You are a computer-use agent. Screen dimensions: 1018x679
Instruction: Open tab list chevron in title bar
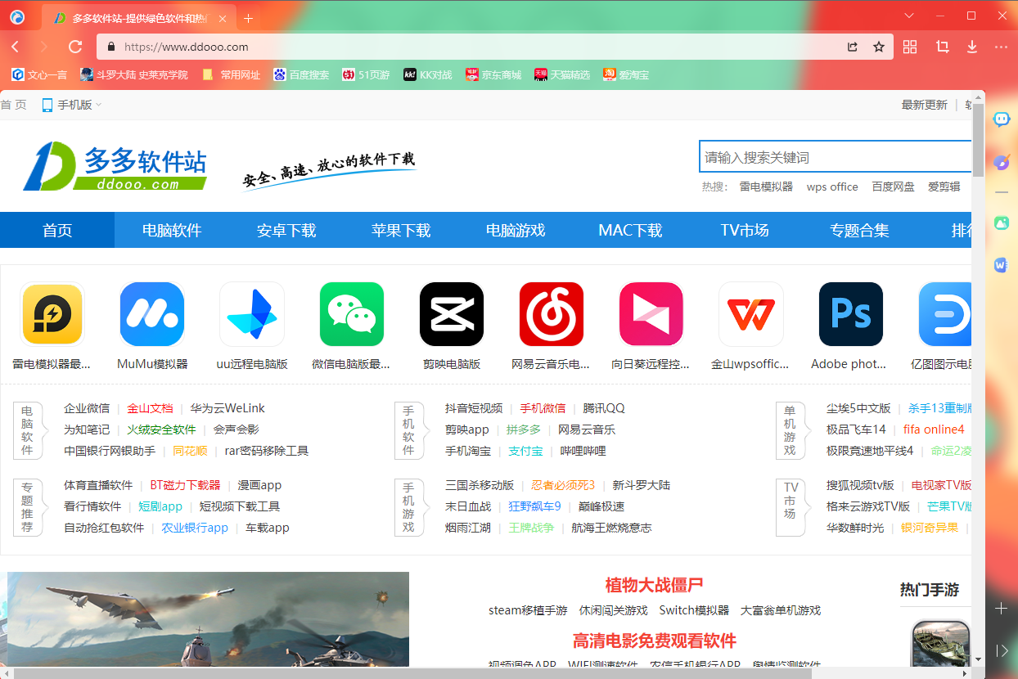click(x=909, y=16)
